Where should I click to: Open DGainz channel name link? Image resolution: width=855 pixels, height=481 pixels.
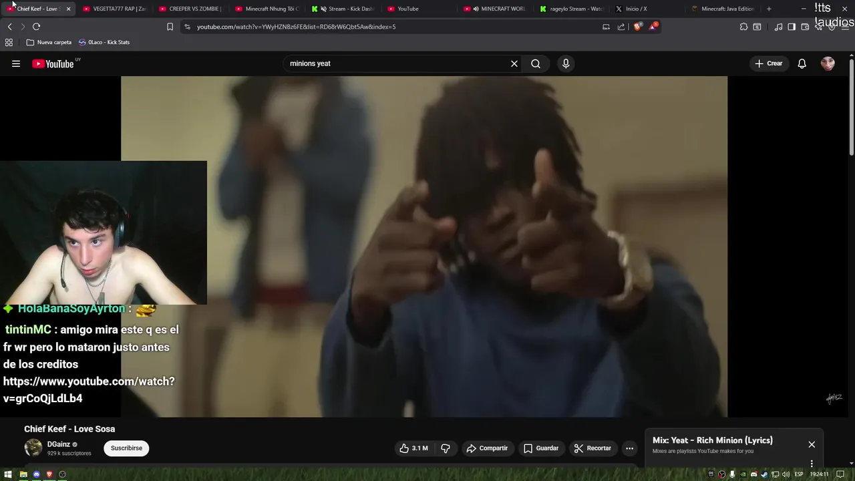58,444
